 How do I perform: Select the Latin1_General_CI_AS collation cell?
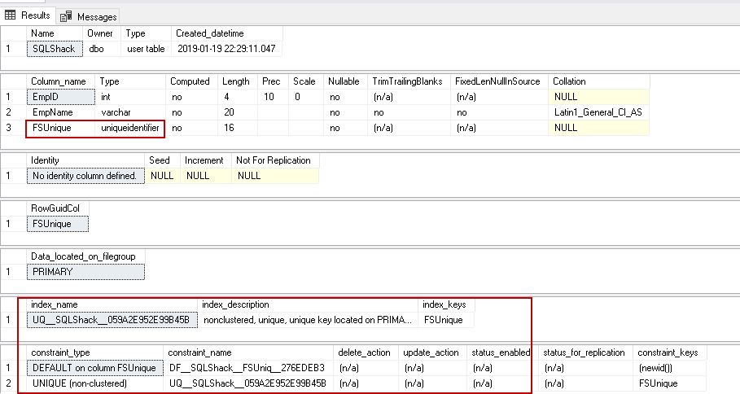598,112
